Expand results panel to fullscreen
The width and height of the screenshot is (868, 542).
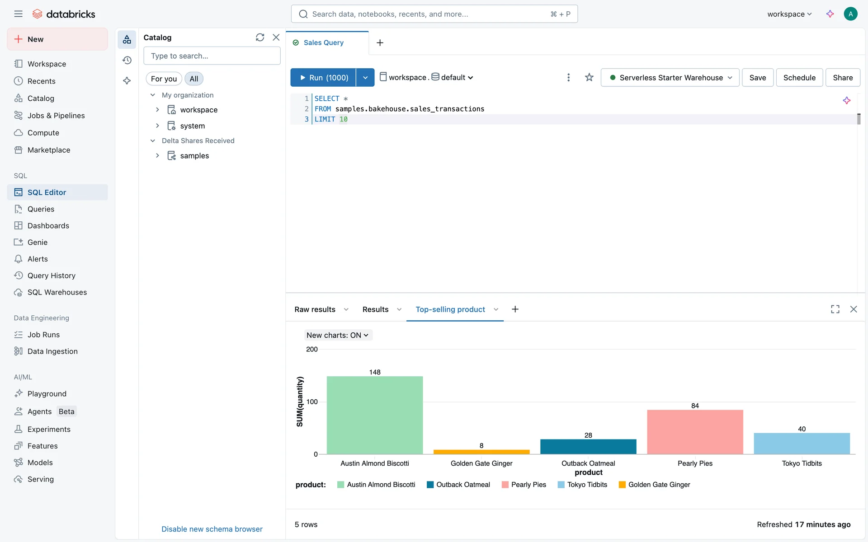(835, 309)
